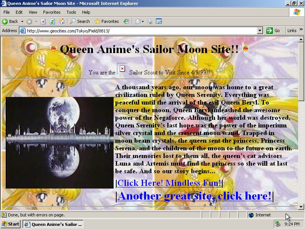Expand the Links toolbar chevron
Viewport: 305px width, 229px height.
pyautogui.click(x=301, y=29)
